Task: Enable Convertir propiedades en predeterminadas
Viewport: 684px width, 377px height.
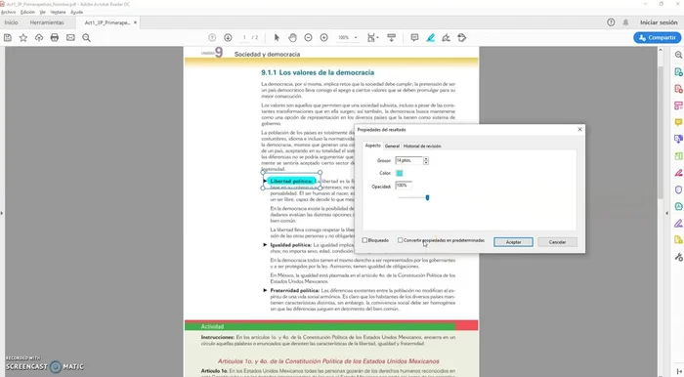Action: coord(400,240)
